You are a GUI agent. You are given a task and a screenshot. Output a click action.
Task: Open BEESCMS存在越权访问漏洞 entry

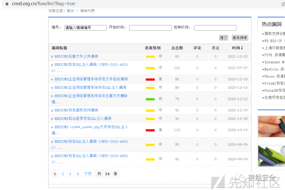pos(76,110)
